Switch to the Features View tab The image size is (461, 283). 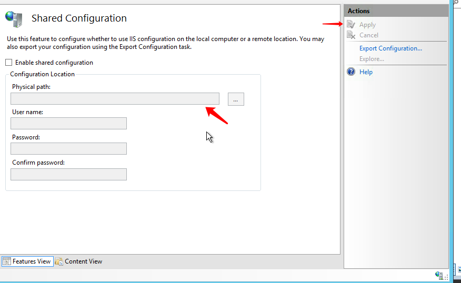(32, 261)
